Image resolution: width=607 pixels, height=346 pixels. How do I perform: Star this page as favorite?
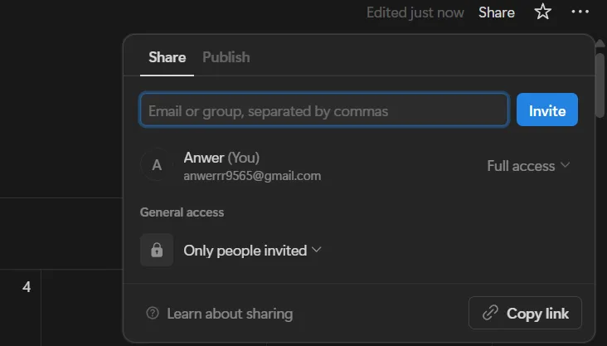[x=543, y=12]
